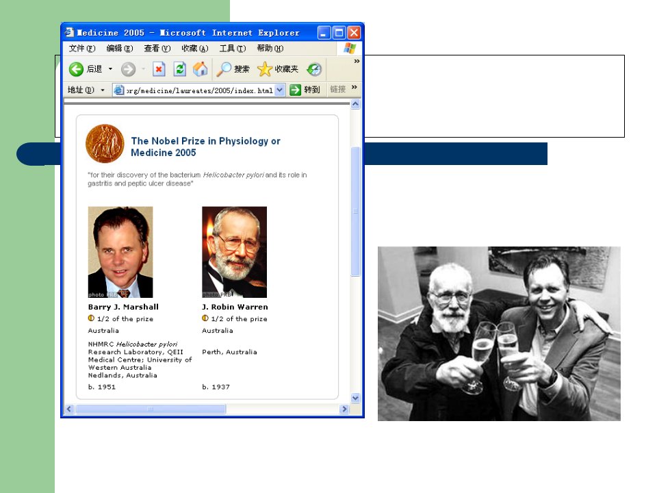Click medal icon beside Warren's prize share
This screenshot has height=493, width=657.
[205, 318]
